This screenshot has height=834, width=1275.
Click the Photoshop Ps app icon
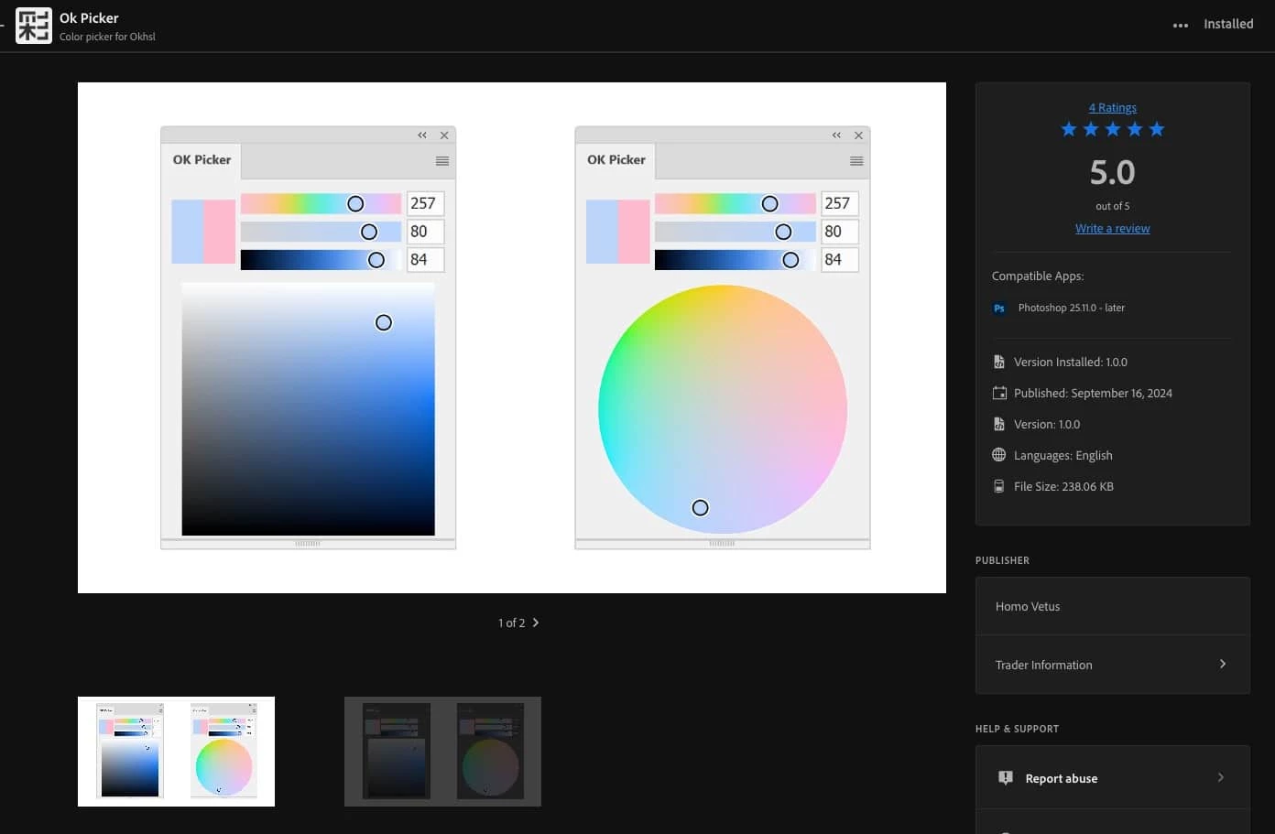click(999, 309)
